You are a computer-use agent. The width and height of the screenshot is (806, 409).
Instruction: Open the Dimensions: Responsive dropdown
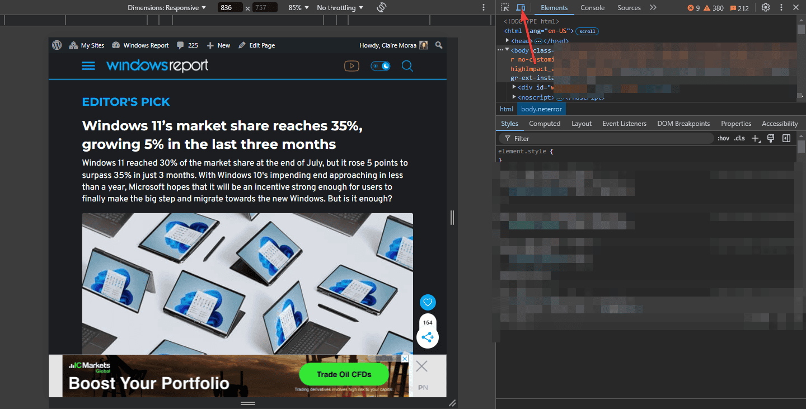[x=167, y=8]
